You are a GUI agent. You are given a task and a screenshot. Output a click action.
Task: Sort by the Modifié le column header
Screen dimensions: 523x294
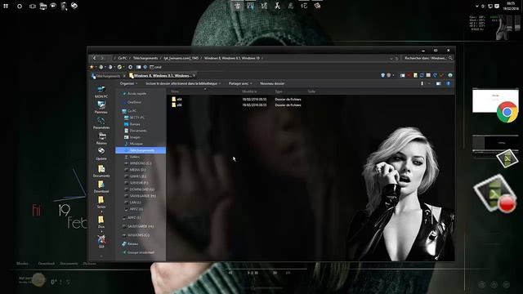point(249,91)
